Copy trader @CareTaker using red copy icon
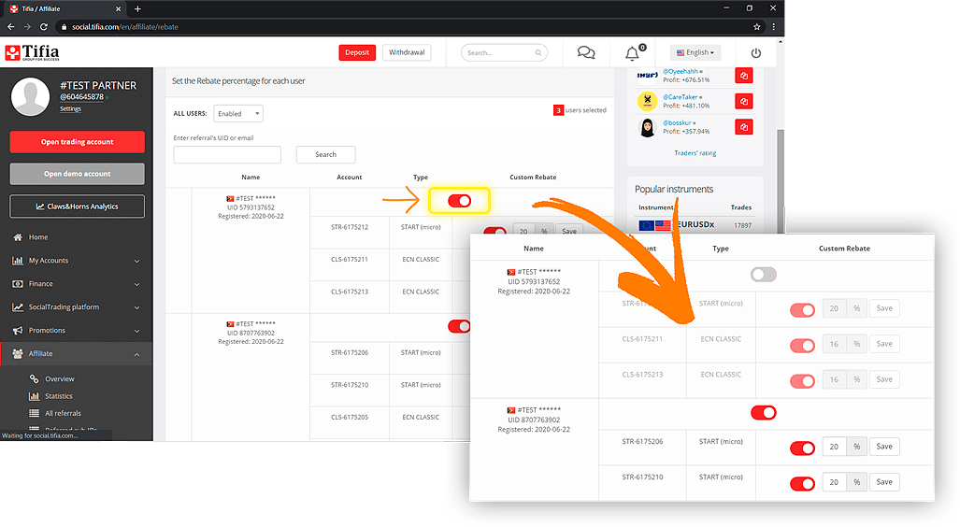The width and height of the screenshot is (960, 527). coord(744,102)
